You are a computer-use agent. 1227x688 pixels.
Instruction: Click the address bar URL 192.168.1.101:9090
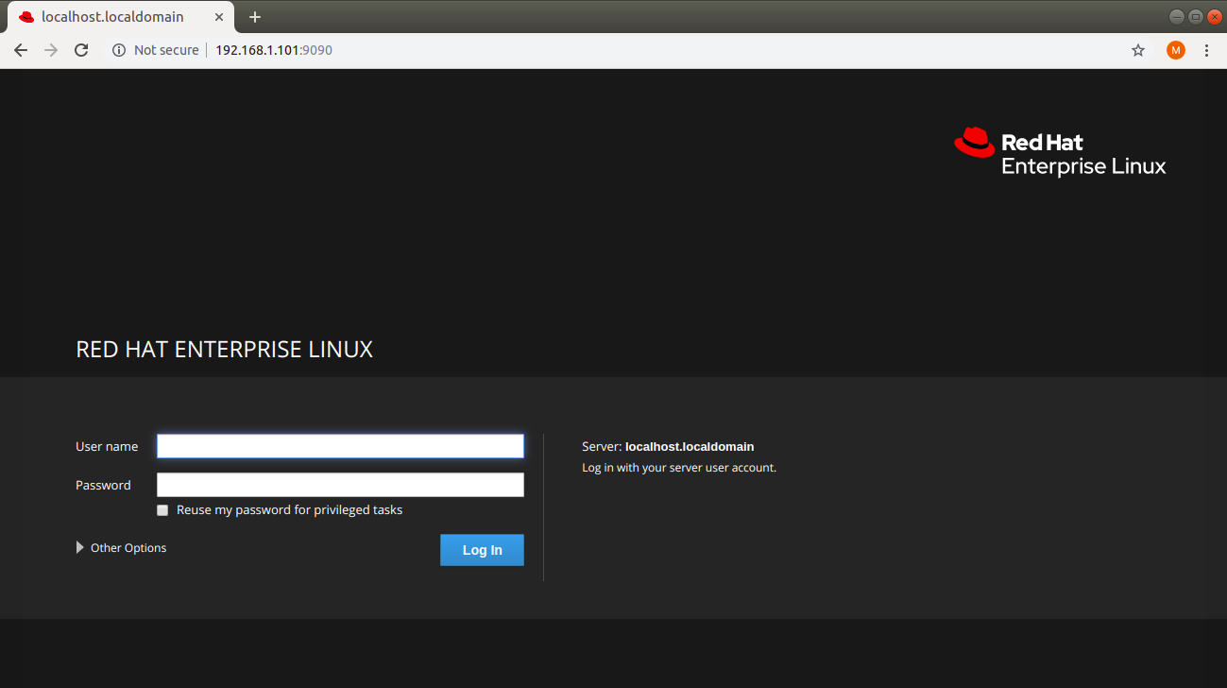[274, 50]
